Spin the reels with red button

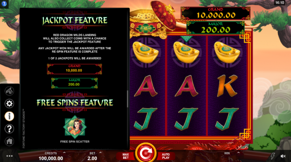click(x=146, y=153)
